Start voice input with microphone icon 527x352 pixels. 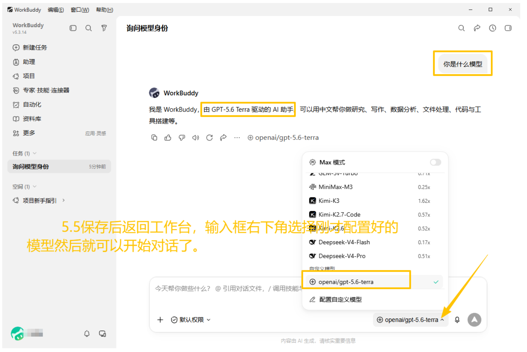(x=457, y=320)
